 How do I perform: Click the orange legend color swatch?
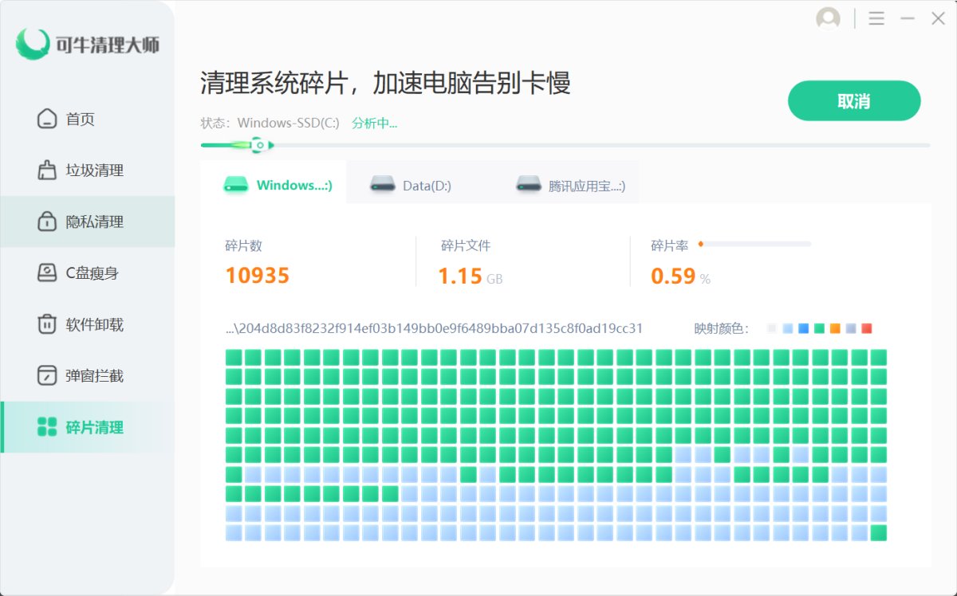(835, 328)
